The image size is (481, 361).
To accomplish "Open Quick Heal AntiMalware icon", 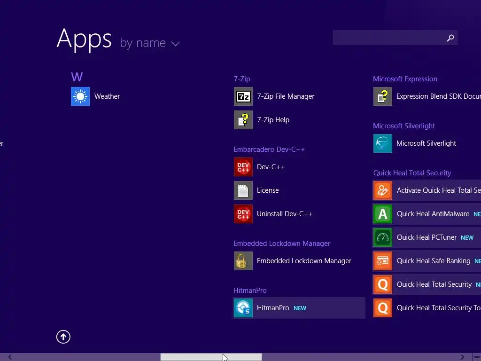I will click(382, 214).
